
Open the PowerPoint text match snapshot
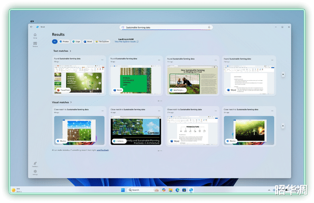(79, 79)
